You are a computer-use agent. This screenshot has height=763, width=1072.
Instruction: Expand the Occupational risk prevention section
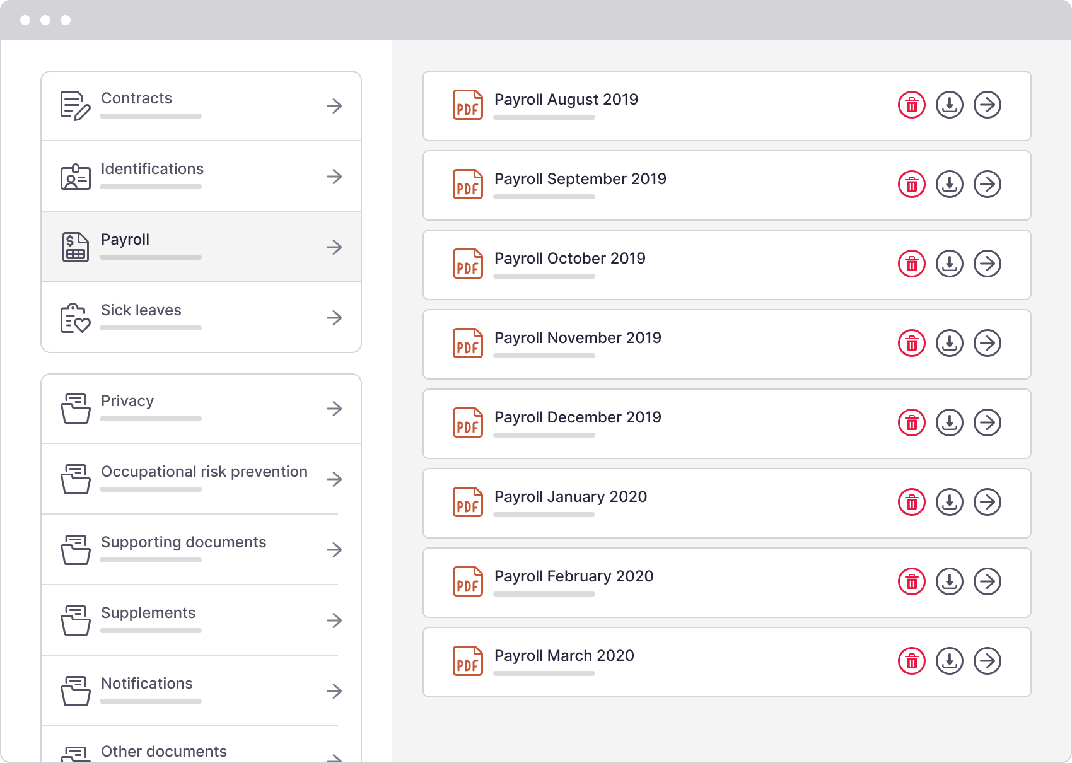coord(335,479)
